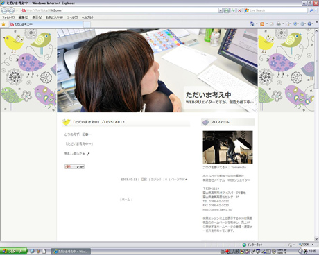
Task: Go back with the browser Back arrow
Action: coord(4,10)
